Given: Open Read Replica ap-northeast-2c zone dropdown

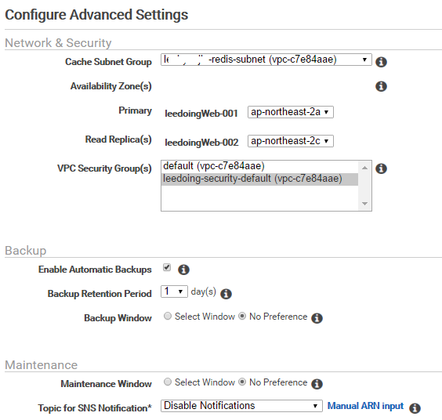Looking at the screenshot, I should (x=290, y=141).
